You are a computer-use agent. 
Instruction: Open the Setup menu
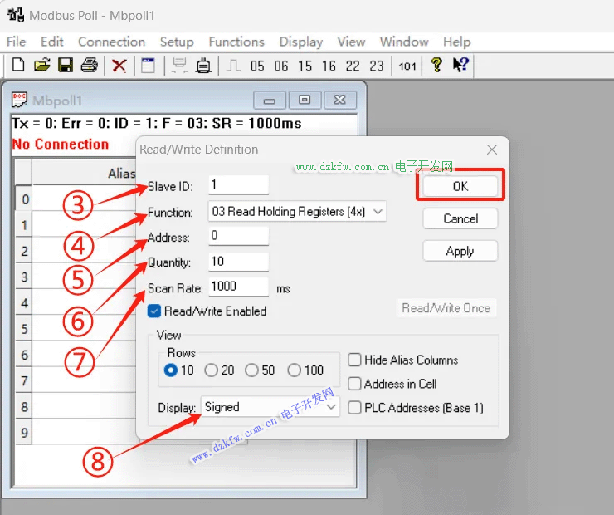(177, 42)
